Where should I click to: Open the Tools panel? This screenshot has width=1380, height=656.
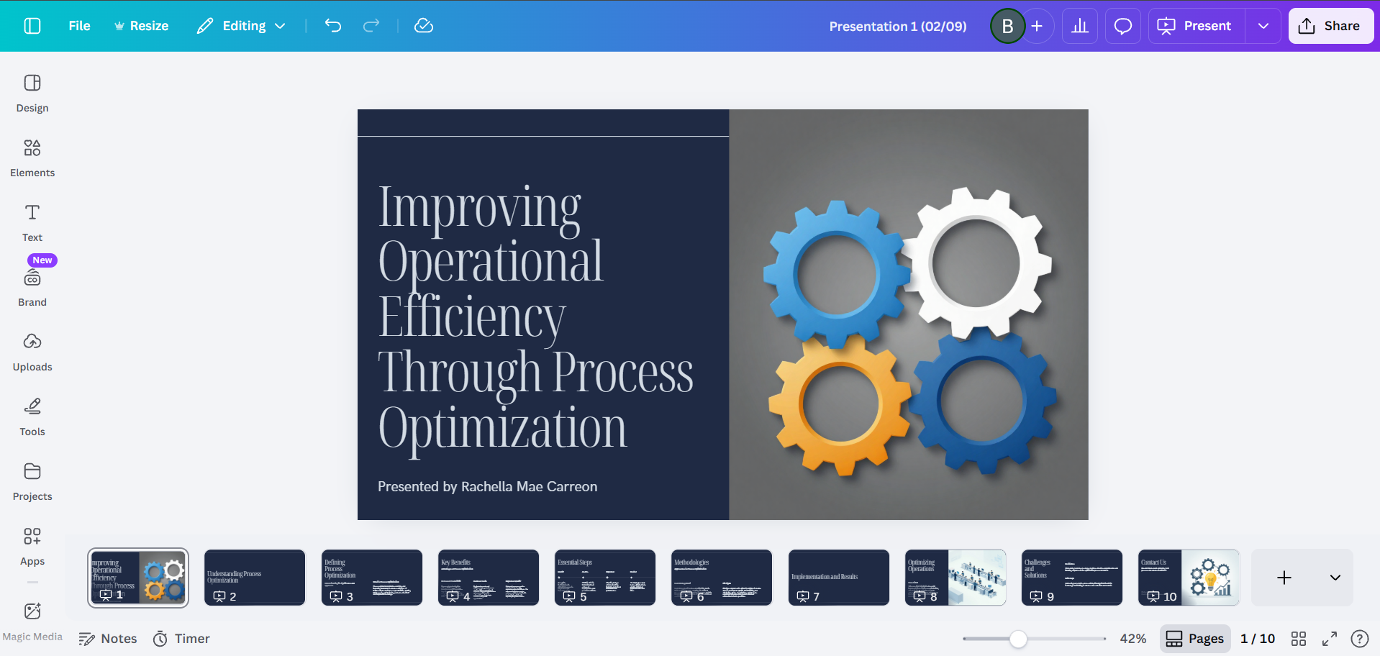32,417
